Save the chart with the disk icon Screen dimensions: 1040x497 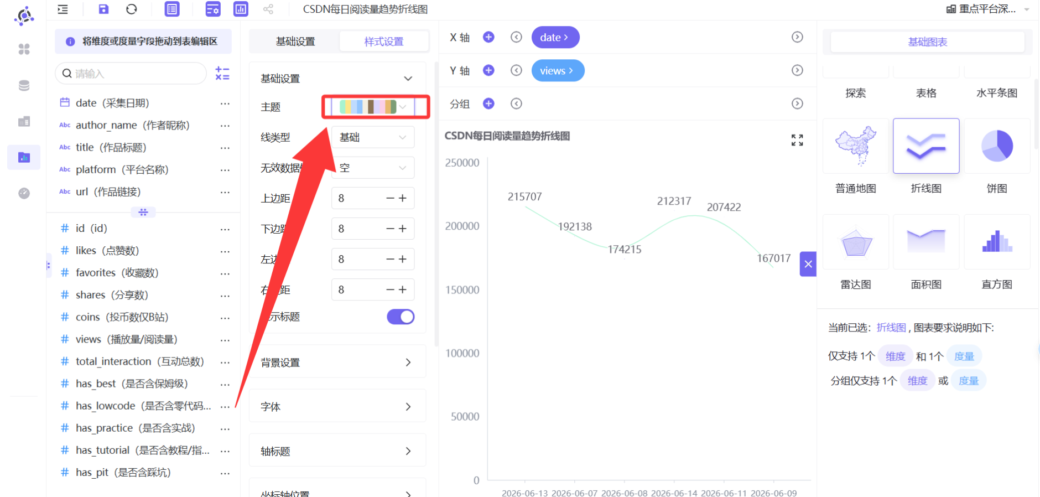103,9
